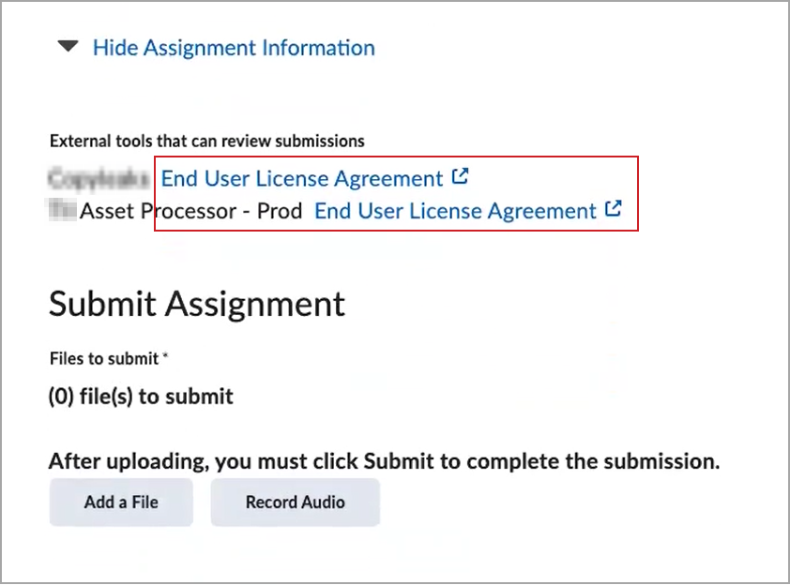
Task: Click the External tools review submissions label
Action: pyautogui.click(x=207, y=141)
